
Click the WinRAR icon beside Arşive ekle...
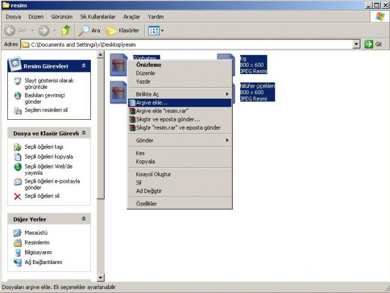[132, 102]
